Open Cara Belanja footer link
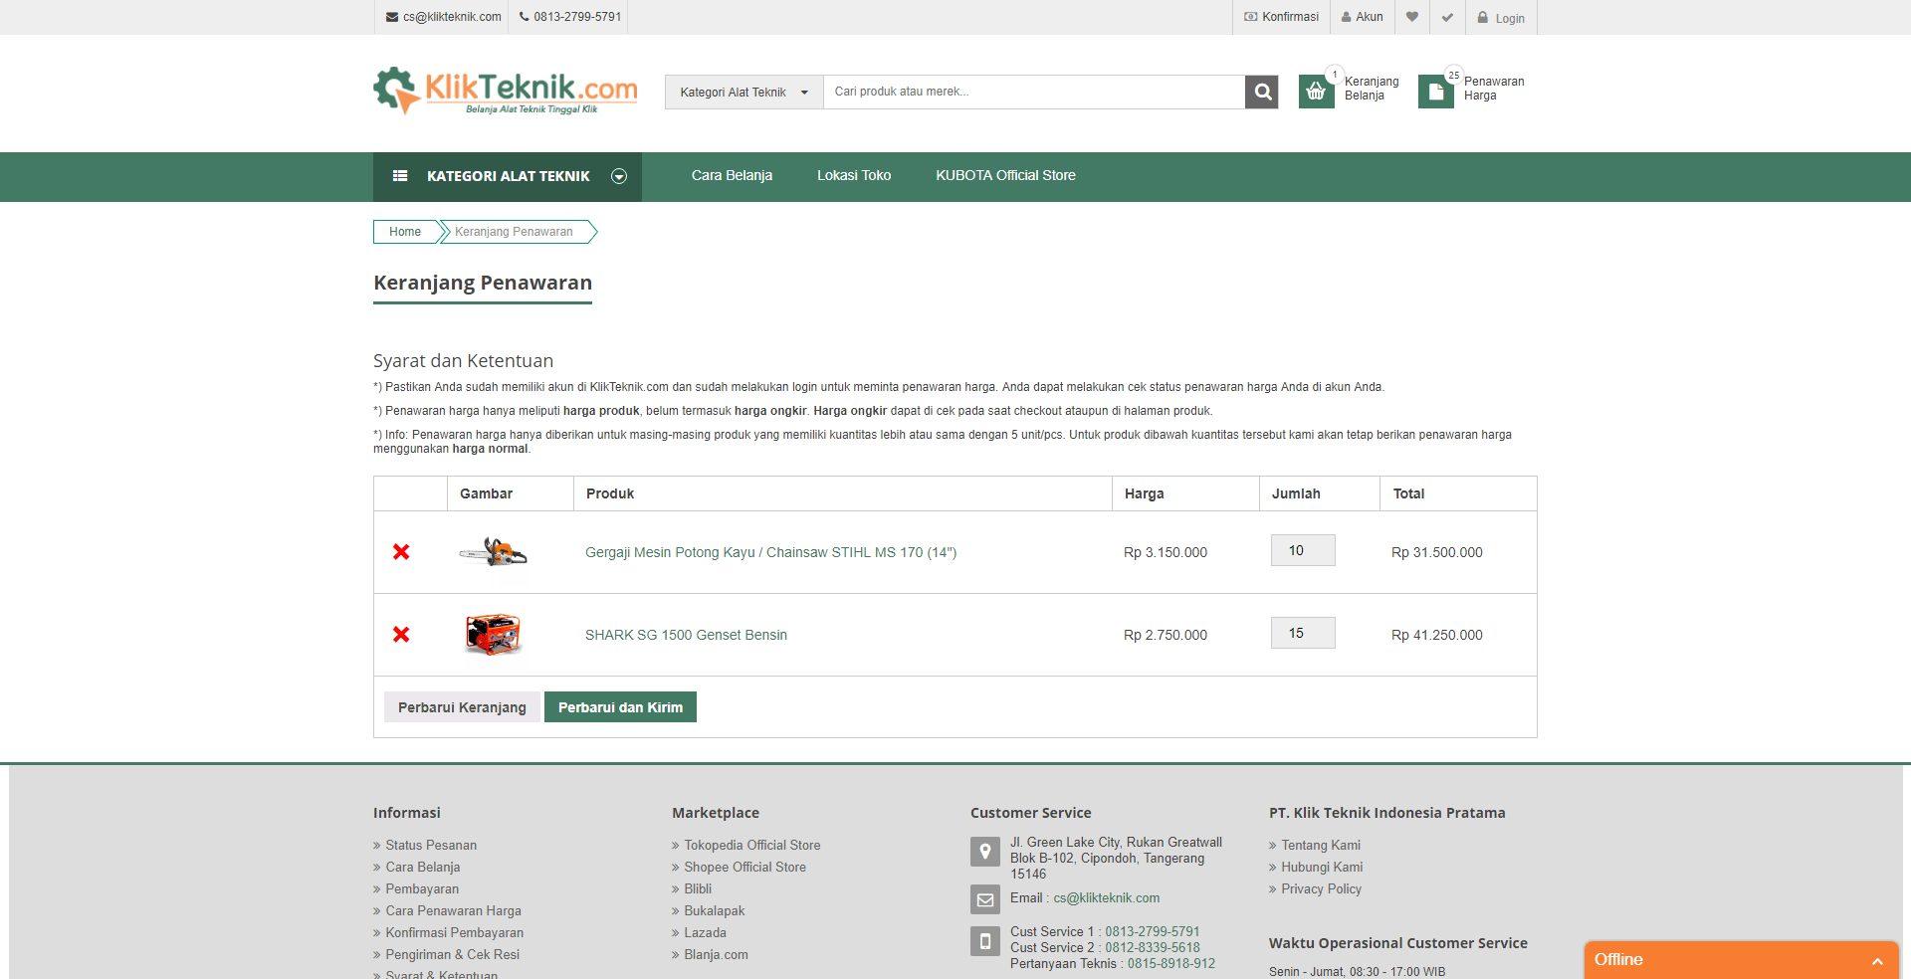The image size is (1911, 979). [x=423, y=867]
